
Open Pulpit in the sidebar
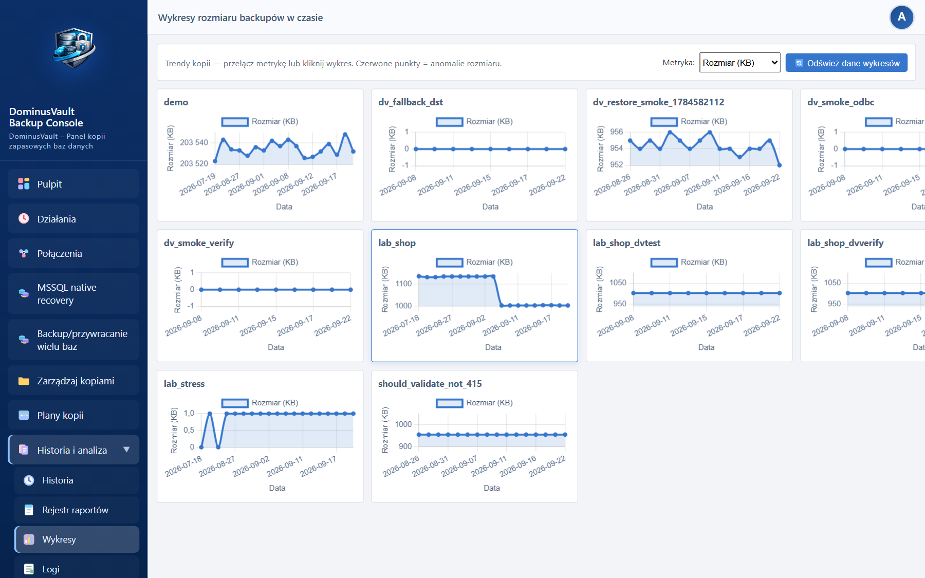tap(73, 184)
